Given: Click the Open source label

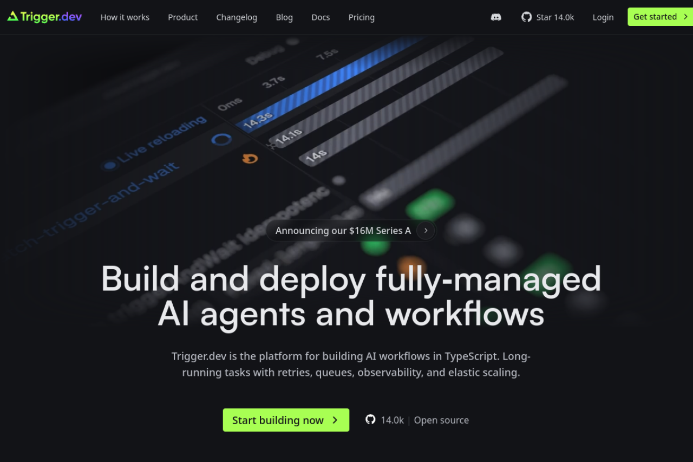Looking at the screenshot, I should tap(441, 420).
